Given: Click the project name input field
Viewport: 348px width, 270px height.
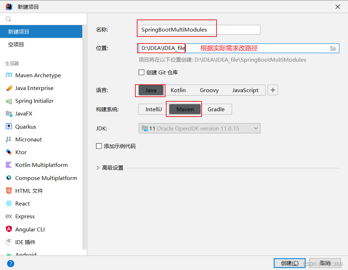Looking at the screenshot, I should (x=199, y=30).
